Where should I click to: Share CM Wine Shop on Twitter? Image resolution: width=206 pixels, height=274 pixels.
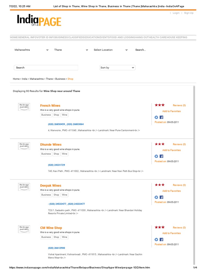pos(156,239)
